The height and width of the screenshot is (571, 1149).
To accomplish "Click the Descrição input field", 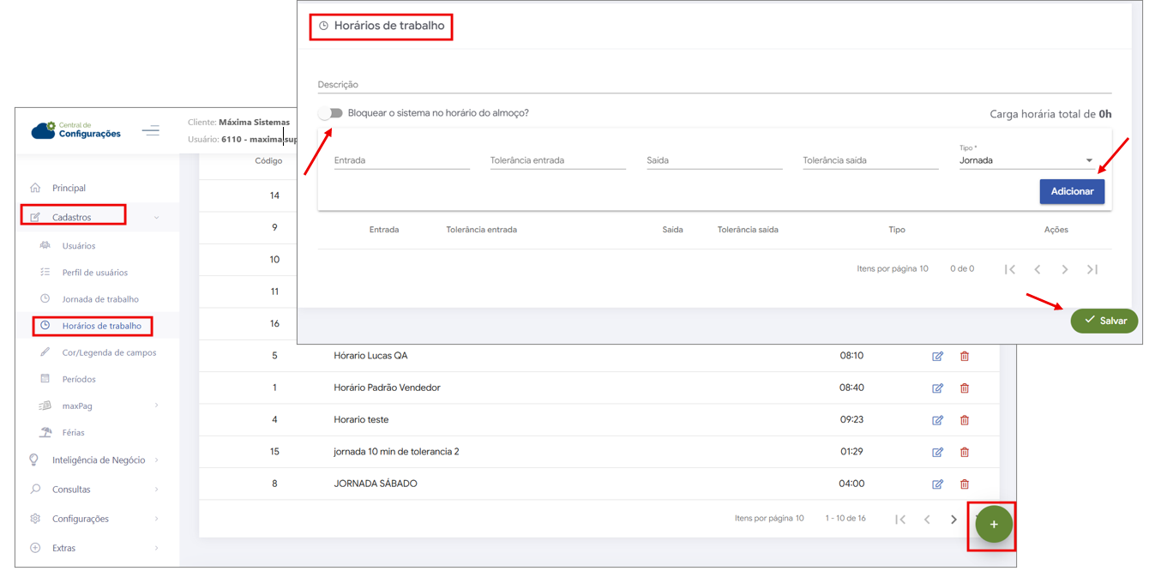I will pos(713,85).
